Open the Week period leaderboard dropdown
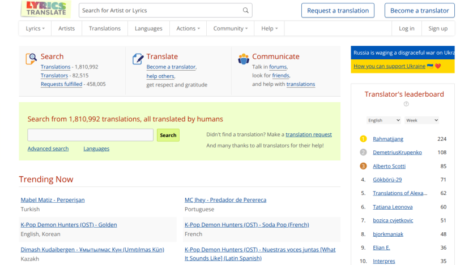The width and height of the screenshot is (473, 265). click(x=421, y=120)
